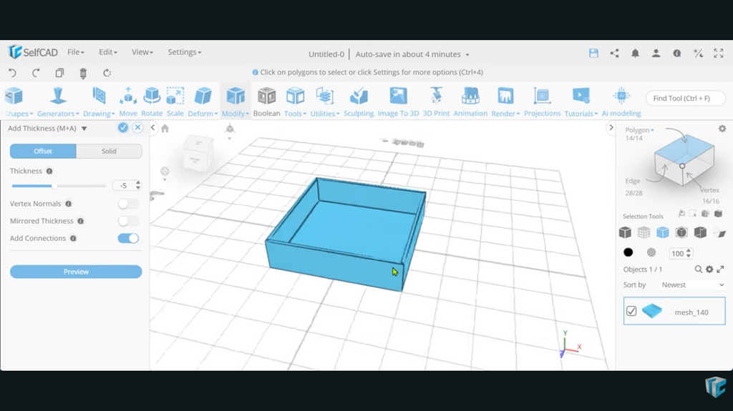Toggle fullscreen mode icon
The image size is (733, 411).
pos(719,53)
